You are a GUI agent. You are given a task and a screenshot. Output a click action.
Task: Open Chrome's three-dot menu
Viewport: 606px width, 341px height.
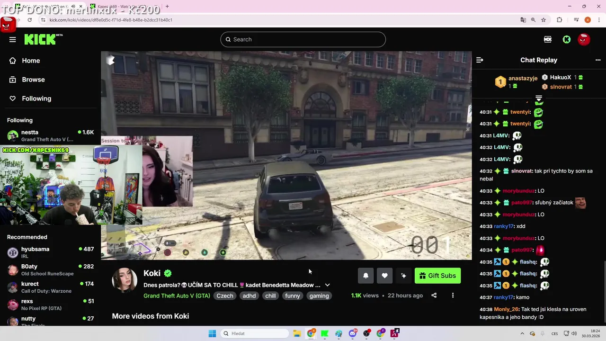point(598,20)
